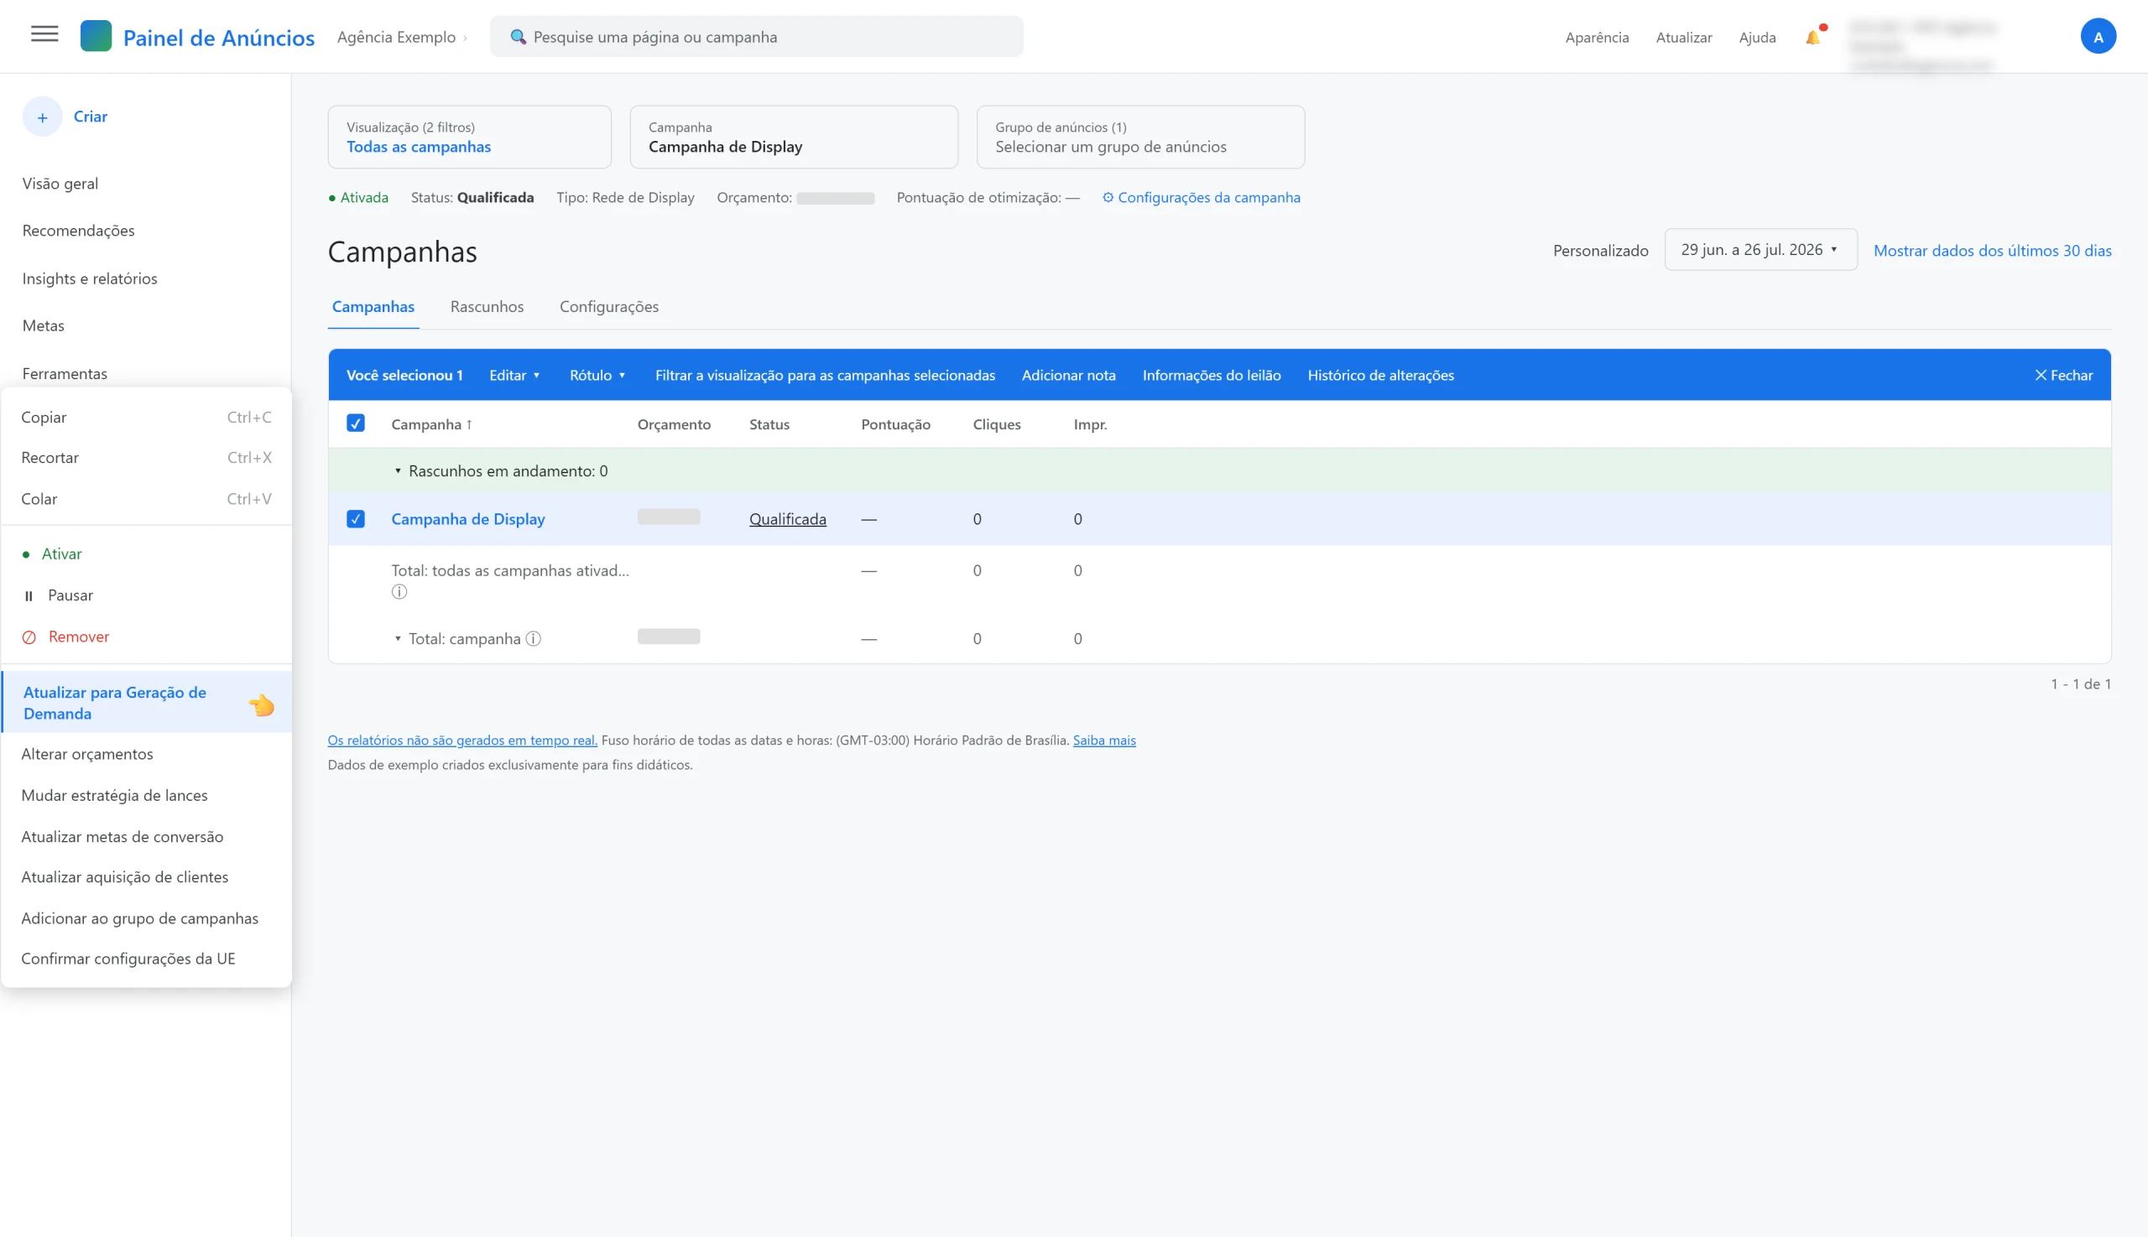
Task: Uncheck the Campanha de Display row checkbox
Action: (x=355, y=519)
